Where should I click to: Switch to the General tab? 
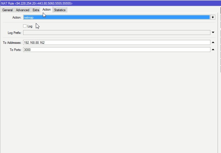coord(8,10)
